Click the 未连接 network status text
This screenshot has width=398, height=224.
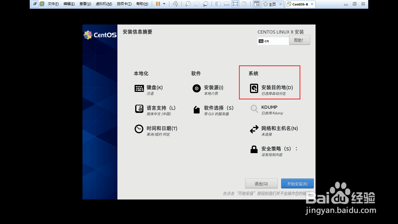267,134
